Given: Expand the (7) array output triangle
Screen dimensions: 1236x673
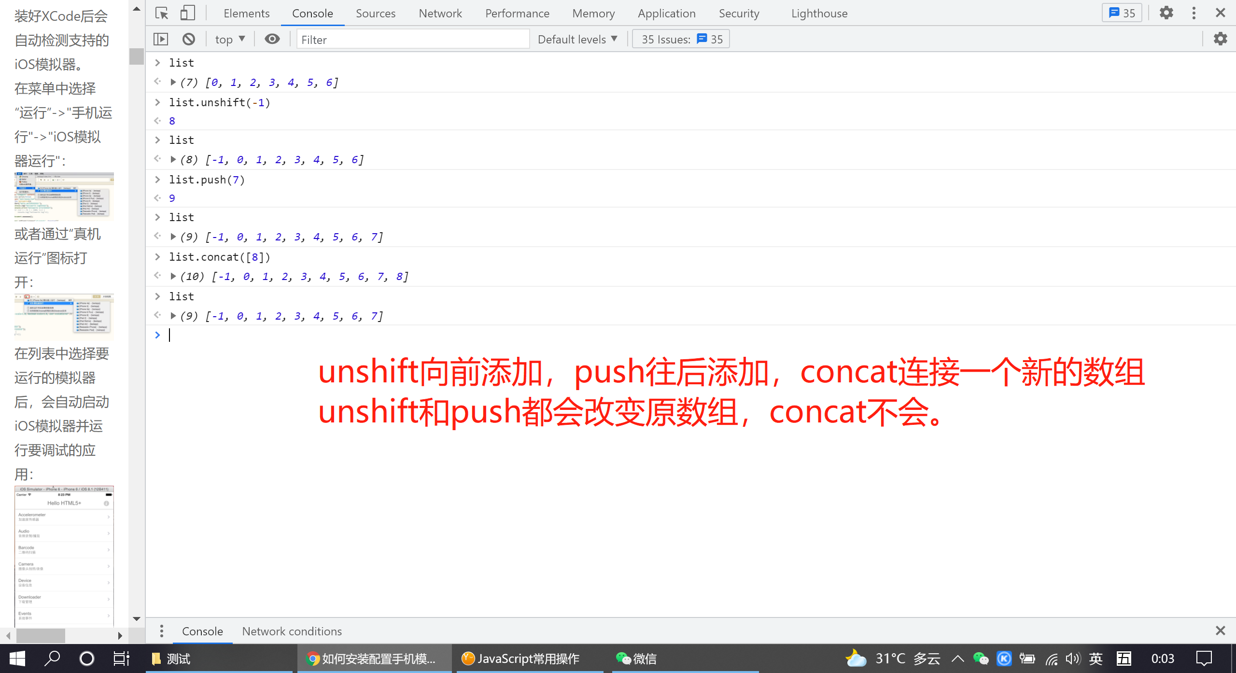Looking at the screenshot, I should [173, 82].
